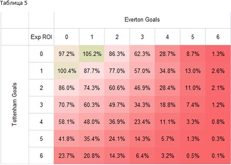
Task: Select the 7.4% cell
Action: coord(193,105)
